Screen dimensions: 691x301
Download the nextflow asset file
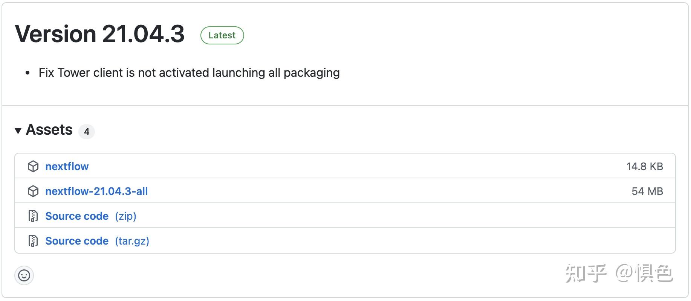point(67,166)
